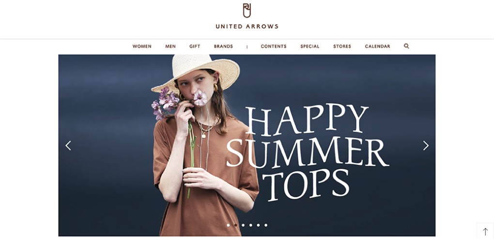Jump to the fifth carousel dot
Viewport: 494px width, 239px height.
click(x=258, y=225)
